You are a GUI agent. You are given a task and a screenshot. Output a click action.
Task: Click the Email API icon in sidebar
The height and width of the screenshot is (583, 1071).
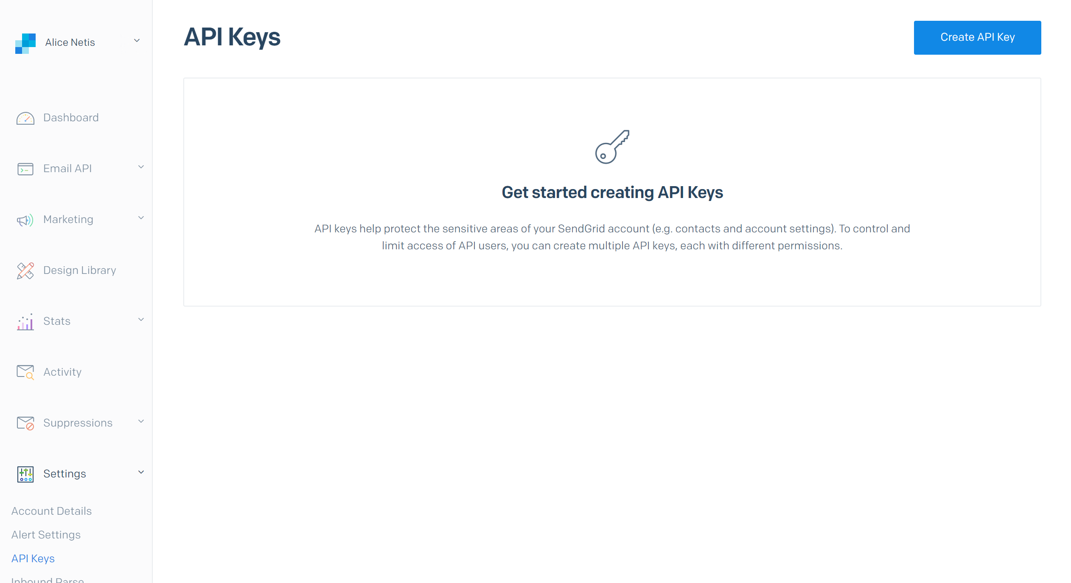[x=25, y=168]
